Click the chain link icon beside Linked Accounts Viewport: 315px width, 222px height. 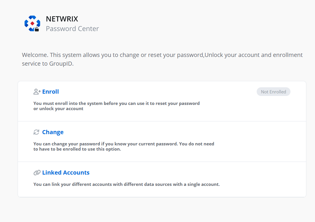click(37, 173)
